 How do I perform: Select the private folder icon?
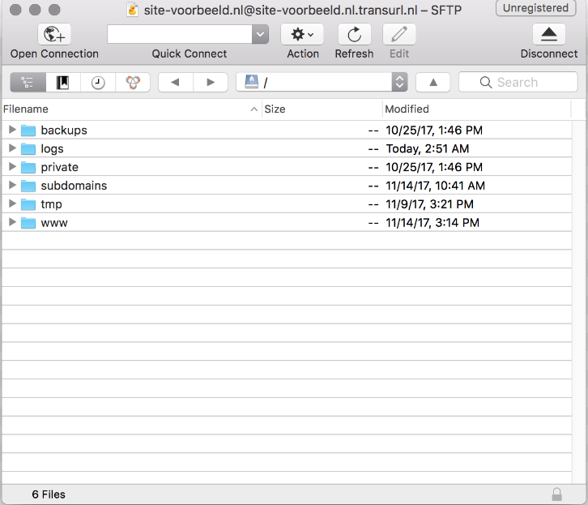tap(28, 167)
